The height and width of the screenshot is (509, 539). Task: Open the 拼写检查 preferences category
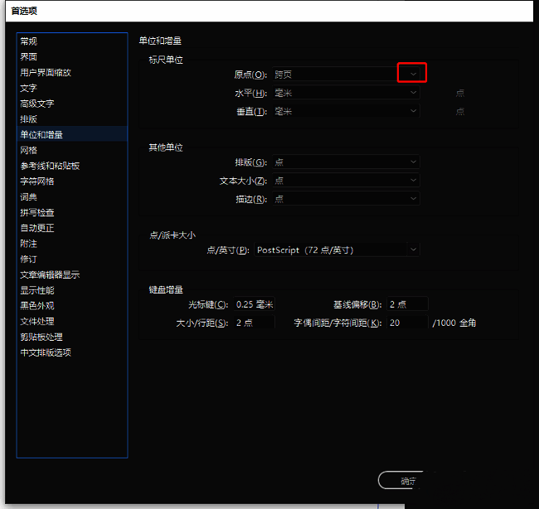click(x=37, y=213)
